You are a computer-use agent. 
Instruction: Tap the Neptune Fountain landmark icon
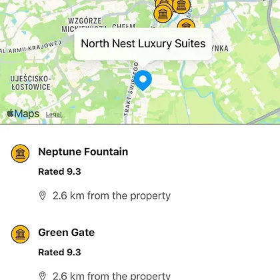(20, 153)
